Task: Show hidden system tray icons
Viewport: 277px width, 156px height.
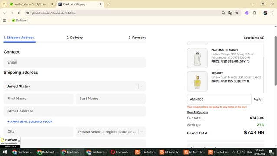Action: (x=234, y=152)
